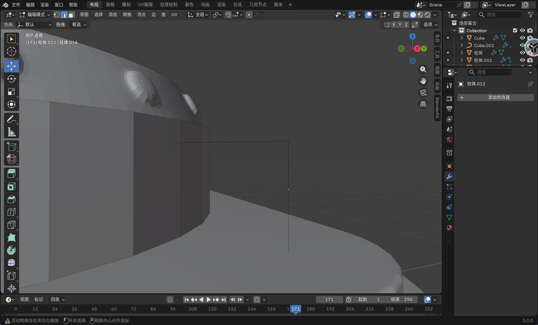Select the Loop Cut tool

point(11,212)
